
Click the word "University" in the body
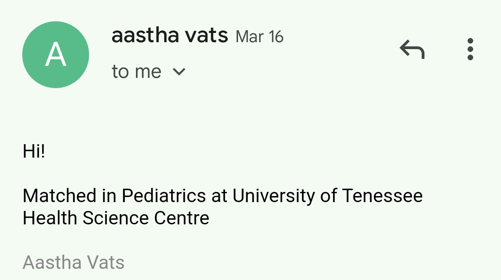[x=274, y=196]
